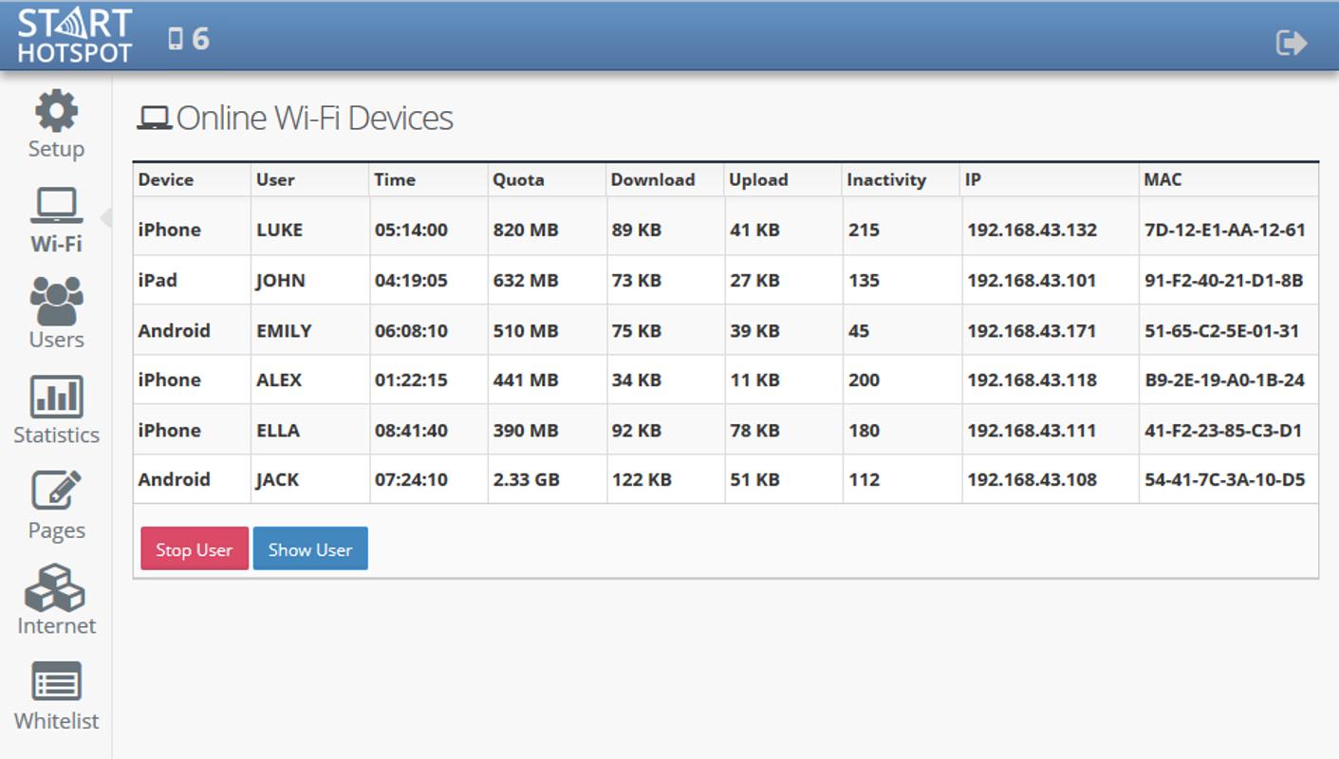Select the JACK row with 2.33 GB quota
This screenshot has height=759, width=1339.
[x=726, y=479]
